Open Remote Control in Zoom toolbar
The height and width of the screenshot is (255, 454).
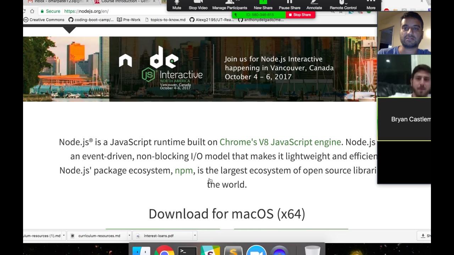[343, 5]
